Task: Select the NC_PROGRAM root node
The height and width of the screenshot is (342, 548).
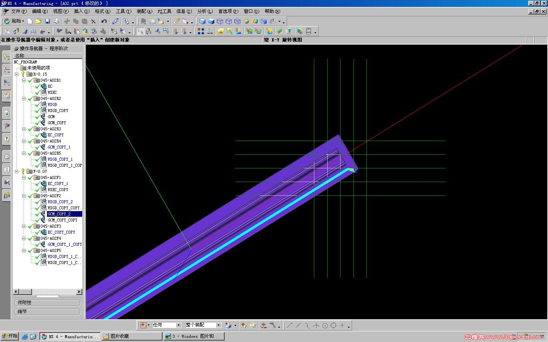Action: coord(25,62)
